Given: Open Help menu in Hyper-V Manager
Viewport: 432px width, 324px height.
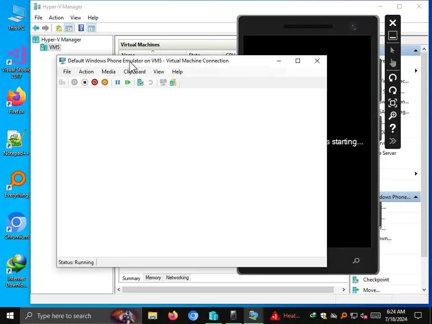Looking at the screenshot, I should [x=93, y=18].
